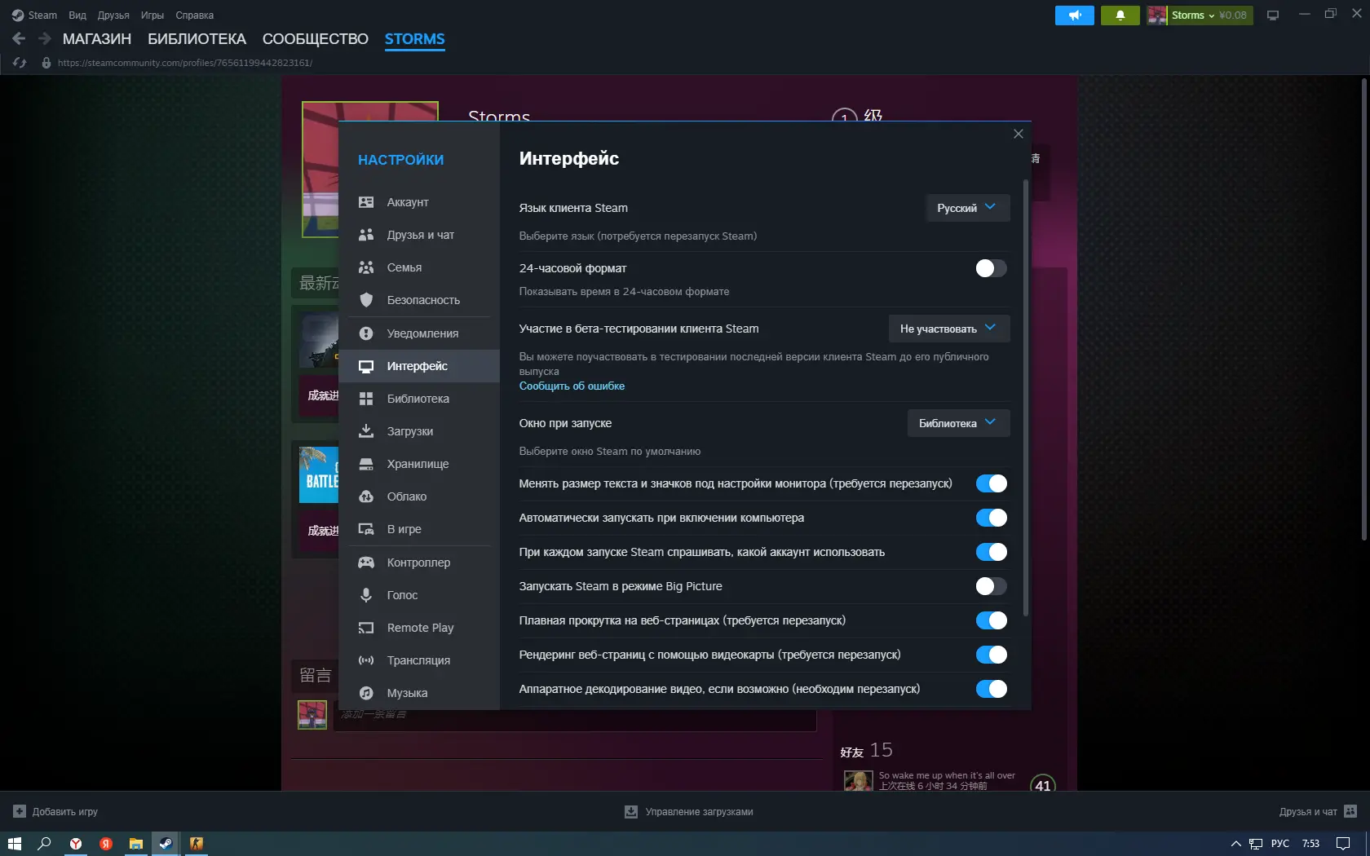Viewport: 1370px width, 856px height.
Task: Enable starting Steam in Big Picture mode
Action: coord(992,586)
